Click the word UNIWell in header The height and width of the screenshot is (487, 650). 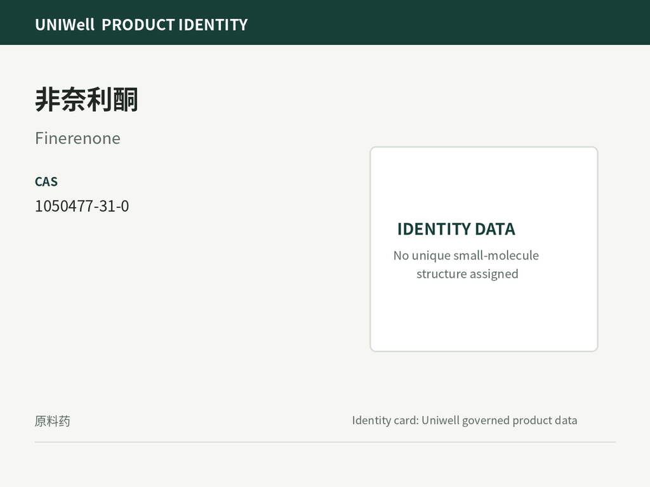(x=65, y=25)
